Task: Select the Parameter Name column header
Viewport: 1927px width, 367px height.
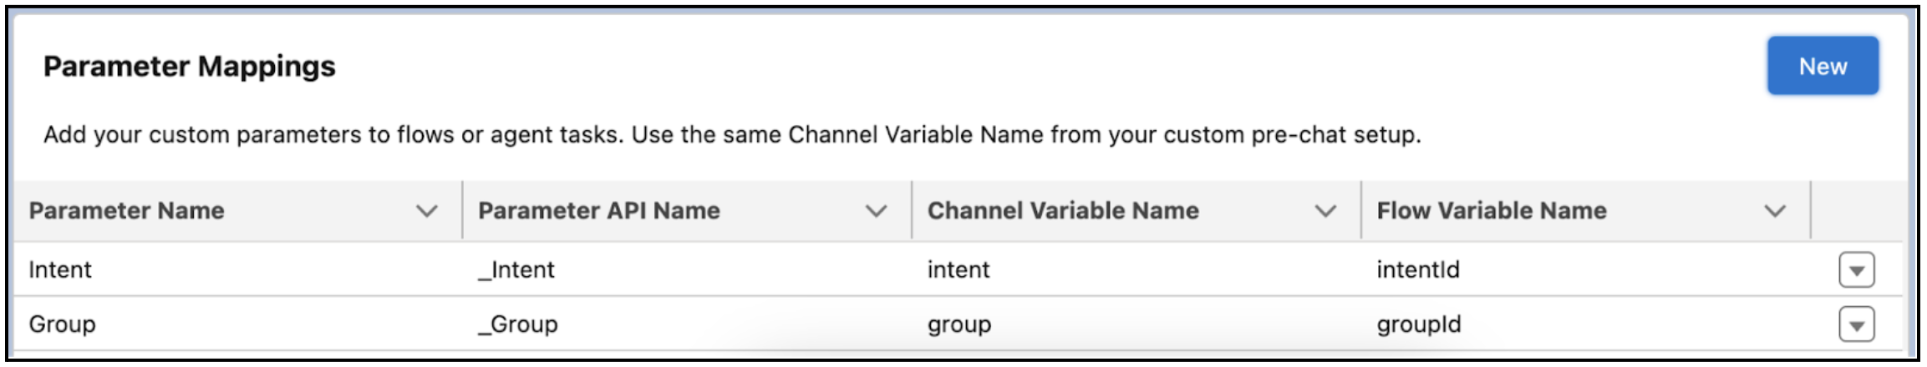Action: (x=126, y=210)
